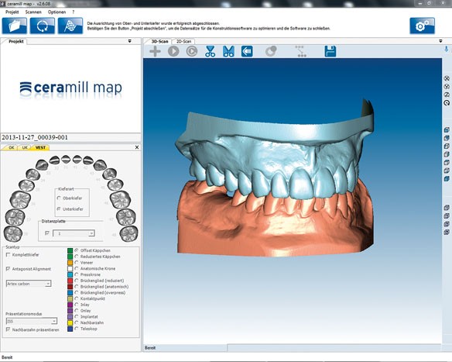
Task: Select the Unterkiefer radio button
Action: pos(59,209)
